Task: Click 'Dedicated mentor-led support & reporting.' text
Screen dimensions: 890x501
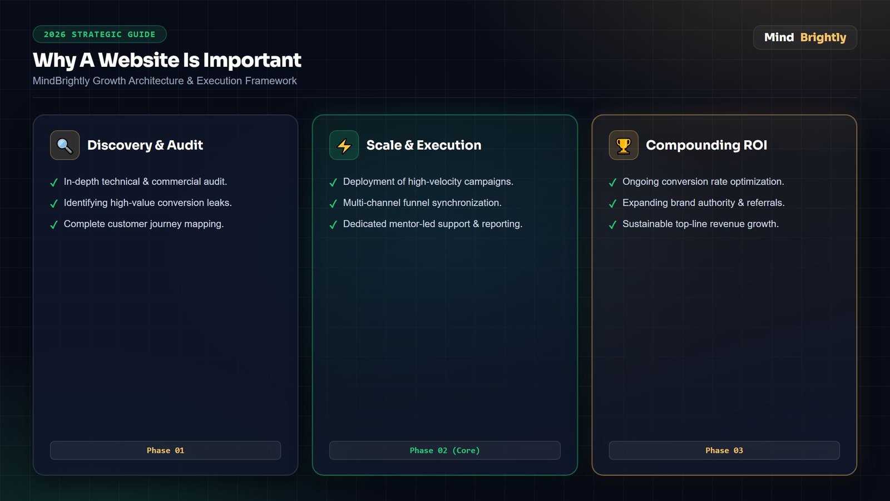Action: click(x=433, y=224)
